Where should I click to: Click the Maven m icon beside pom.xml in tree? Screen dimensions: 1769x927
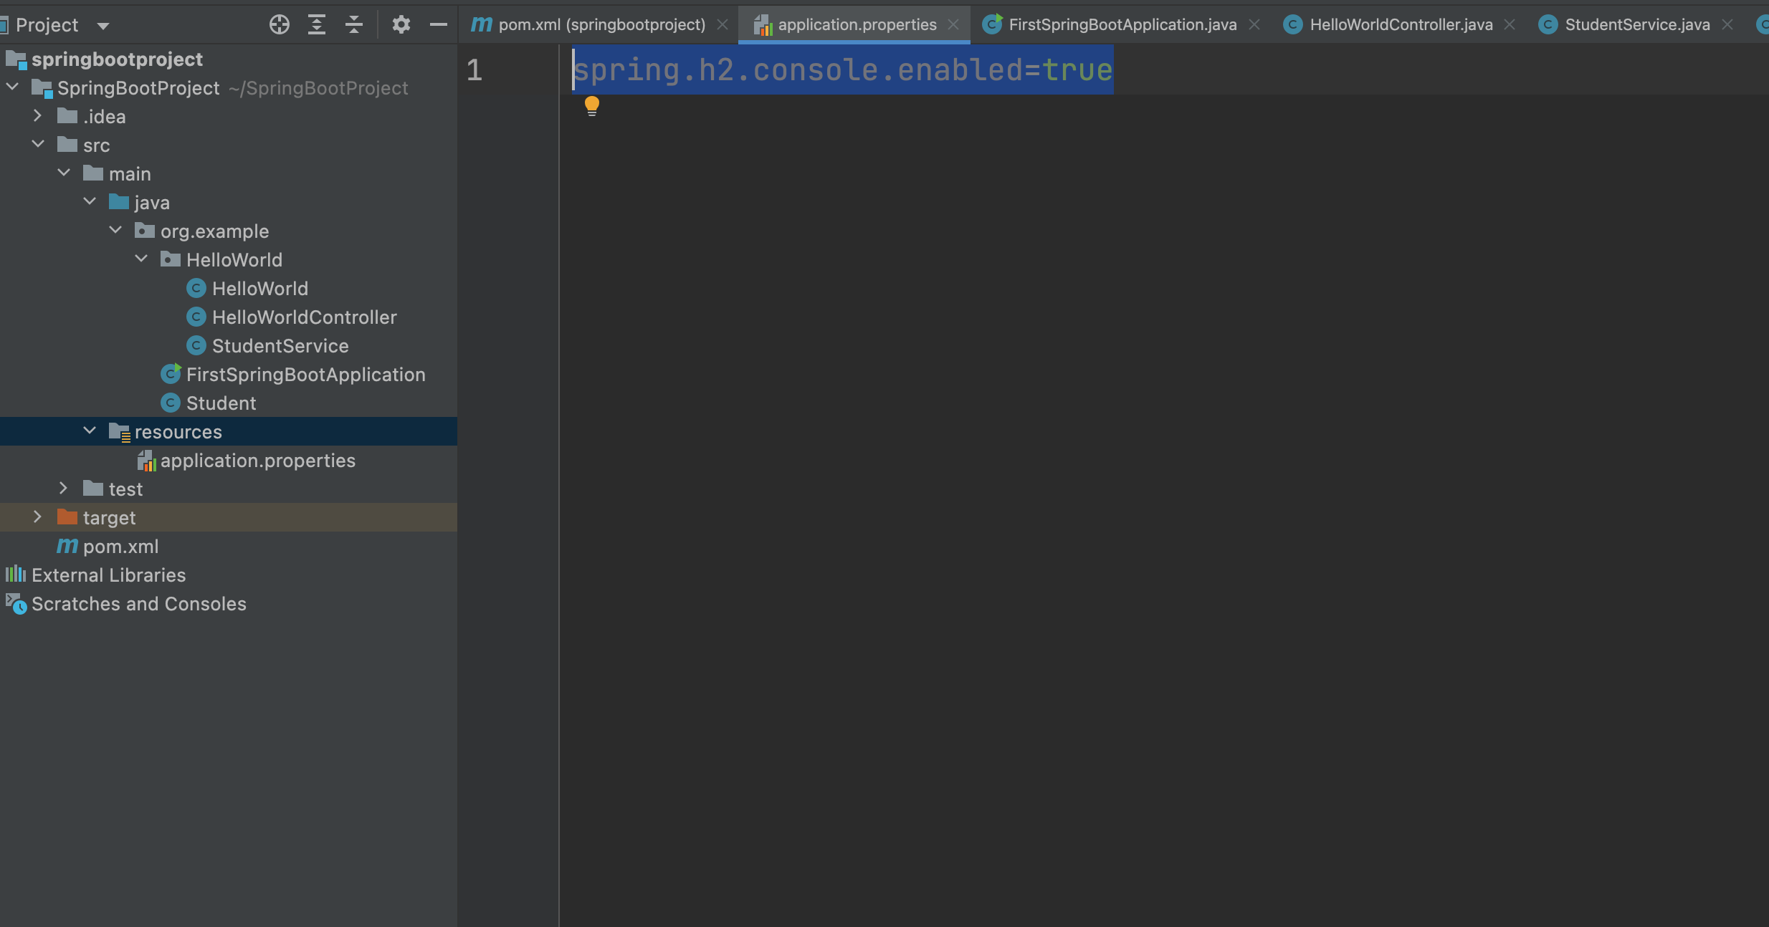(x=67, y=547)
